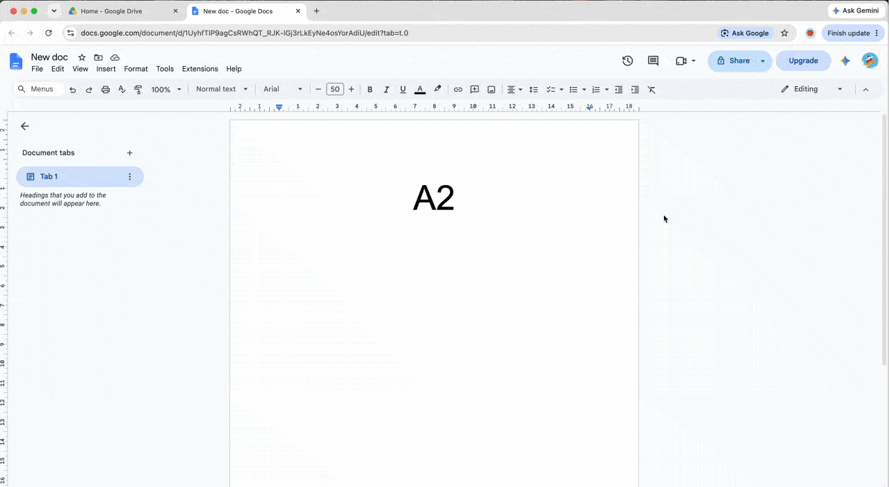Increase font size with plus button
890x487 pixels.
click(351, 90)
